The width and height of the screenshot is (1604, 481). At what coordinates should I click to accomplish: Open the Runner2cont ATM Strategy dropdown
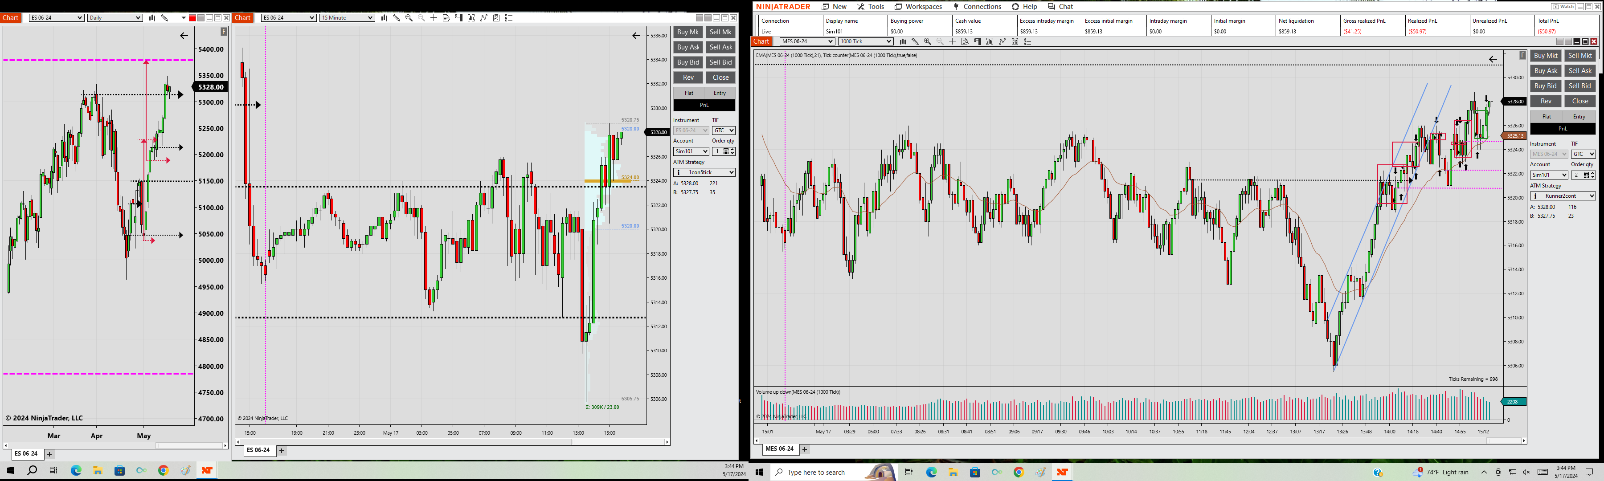[1563, 196]
